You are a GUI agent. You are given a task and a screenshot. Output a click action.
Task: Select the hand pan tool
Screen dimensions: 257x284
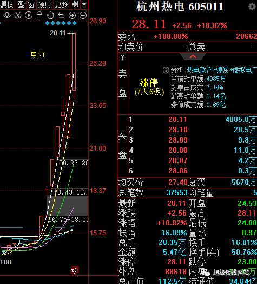click(x=50, y=15)
